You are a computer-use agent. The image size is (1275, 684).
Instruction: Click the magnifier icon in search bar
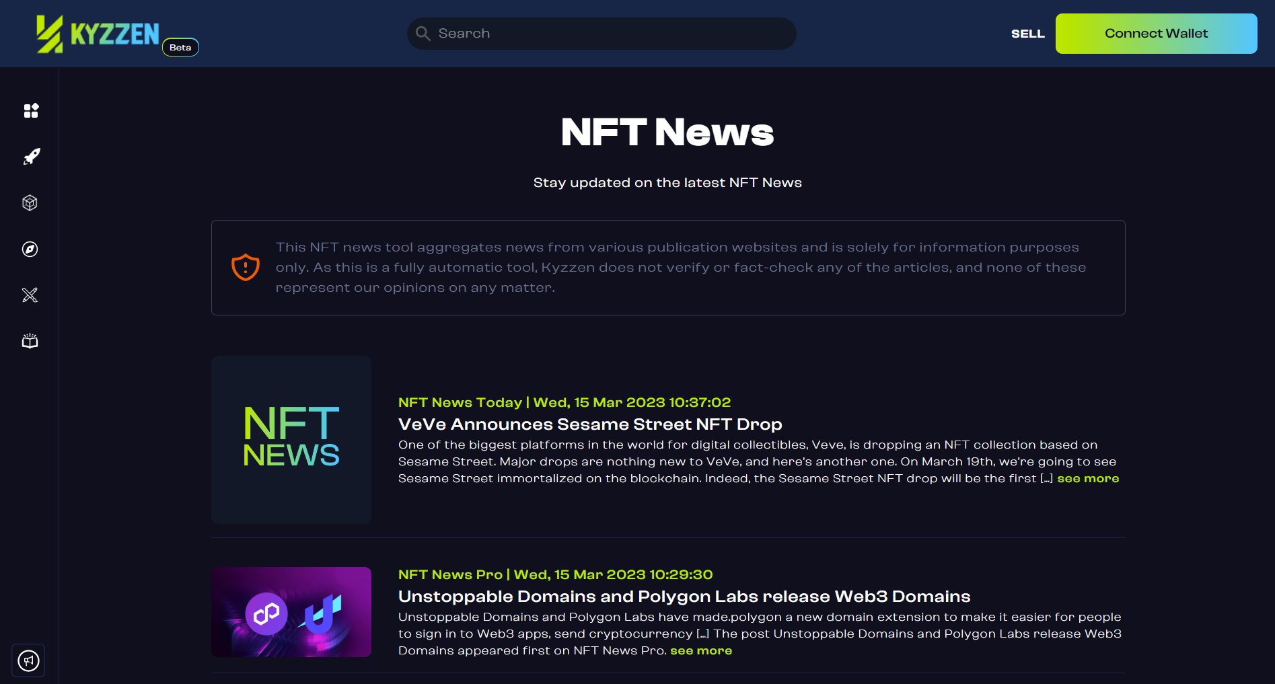click(423, 34)
